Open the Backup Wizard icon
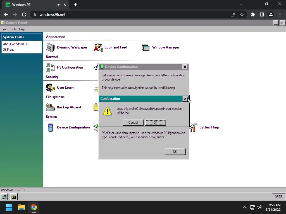This screenshot has width=286, height=214. (50, 107)
